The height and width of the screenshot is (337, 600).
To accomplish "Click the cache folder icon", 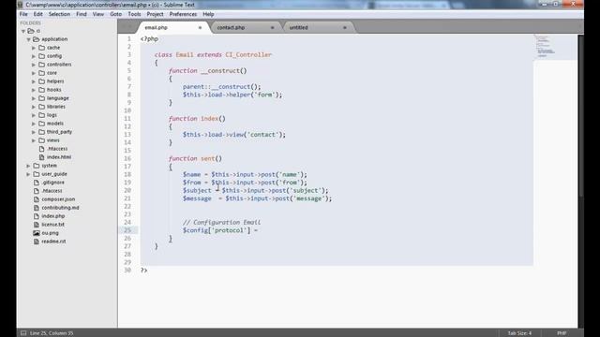I will point(41,48).
